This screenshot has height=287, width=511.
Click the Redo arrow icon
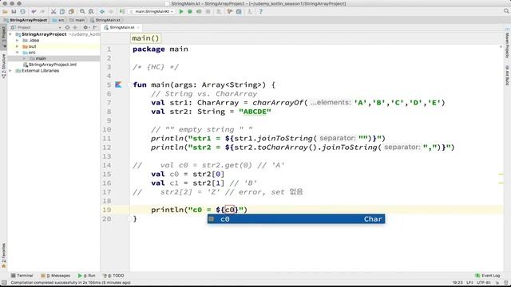click(x=42, y=11)
